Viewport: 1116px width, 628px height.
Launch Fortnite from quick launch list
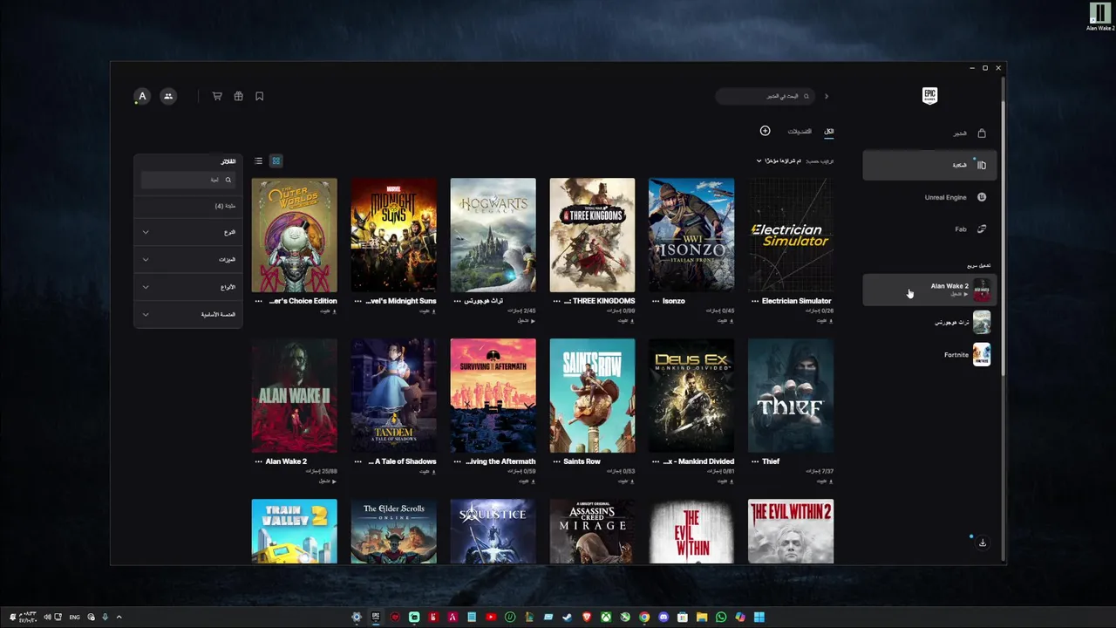(x=929, y=355)
